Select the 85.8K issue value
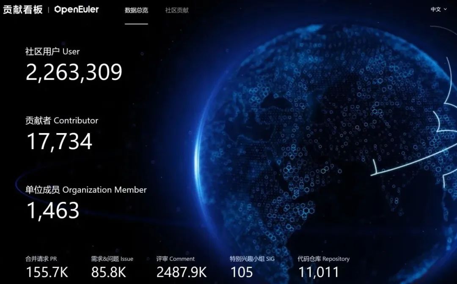This screenshot has width=457, height=284. [108, 273]
